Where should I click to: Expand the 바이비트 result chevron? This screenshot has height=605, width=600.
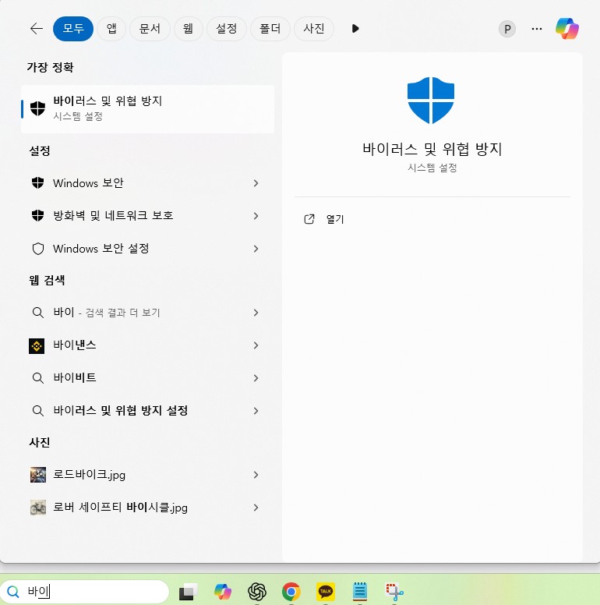256,378
